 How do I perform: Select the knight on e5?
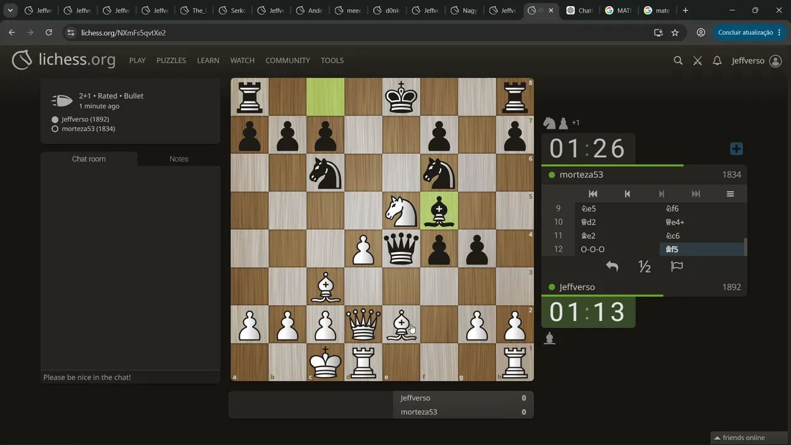point(401,211)
